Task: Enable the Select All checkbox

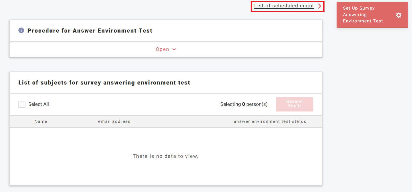Action: [22, 104]
